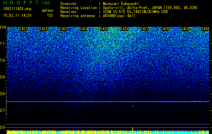Click the 1.1 frequency axis label
This screenshot has height=134, width=212.
coord(2,44)
